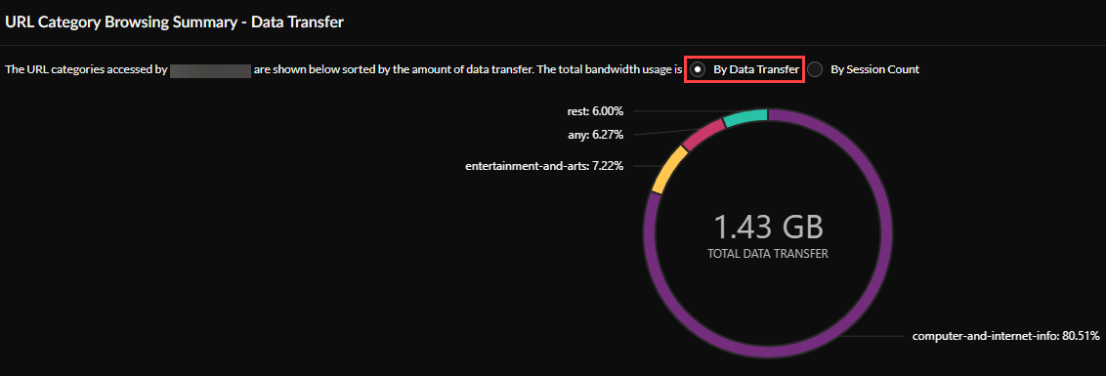Click the computer-and-internet-info 80.51% label
The width and height of the screenshot is (1106, 376).
point(1005,337)
